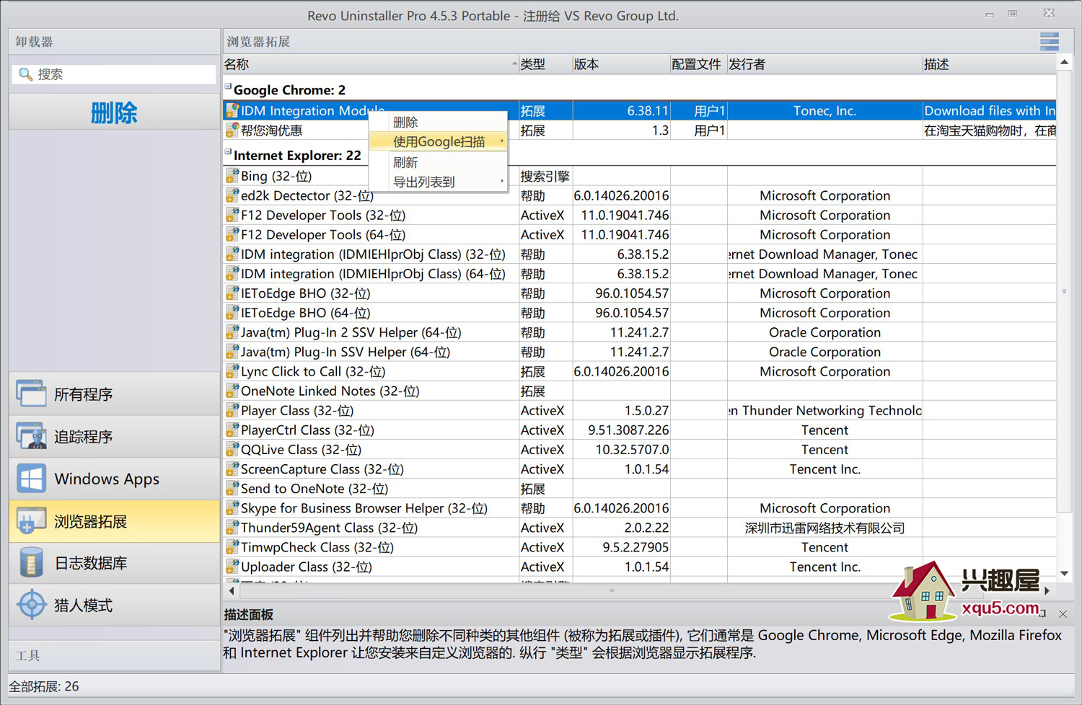Open the All Programs (所有程序) icon

[x=31, y=394]
